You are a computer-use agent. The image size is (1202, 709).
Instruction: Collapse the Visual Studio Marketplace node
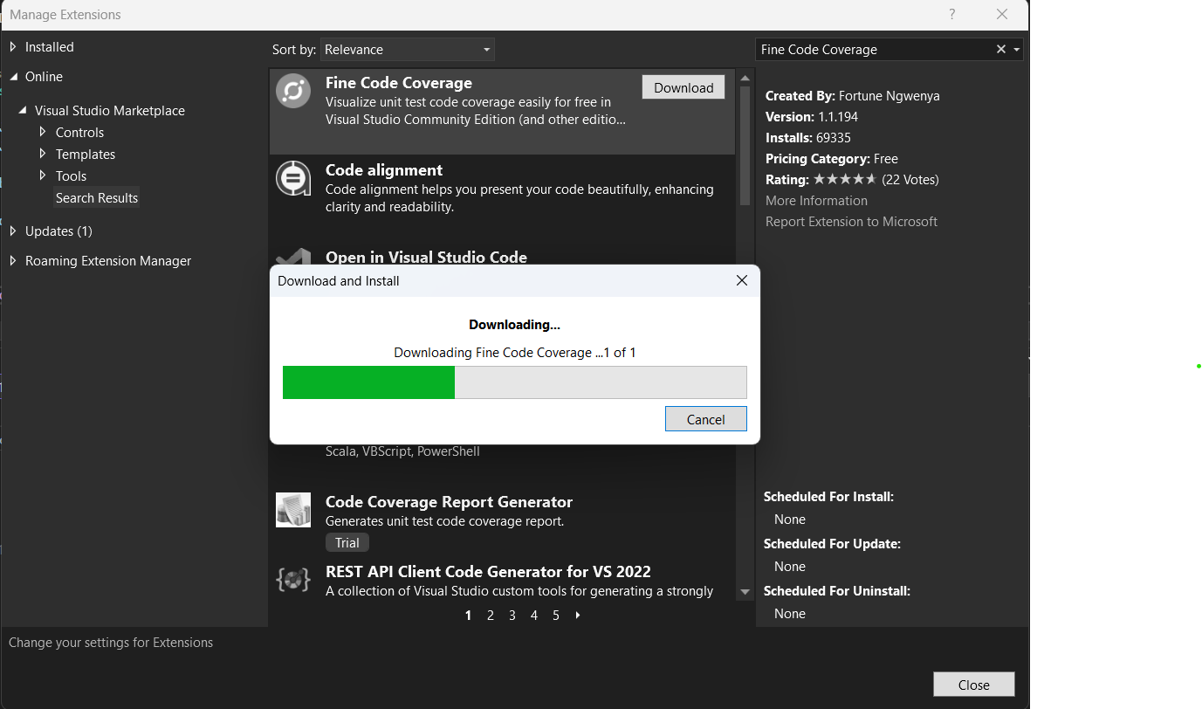[x=24, y=111]
